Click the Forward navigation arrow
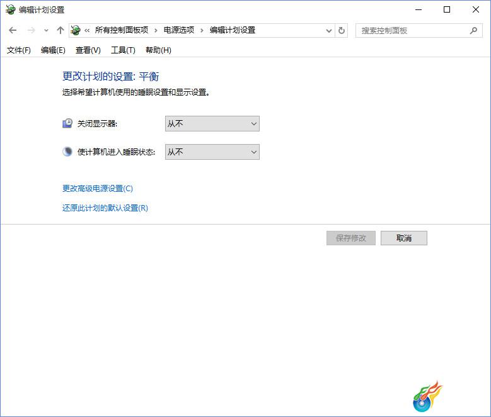The width and height of the screenshot is (491, 417). pyautogui.click(x=31, y=30)
